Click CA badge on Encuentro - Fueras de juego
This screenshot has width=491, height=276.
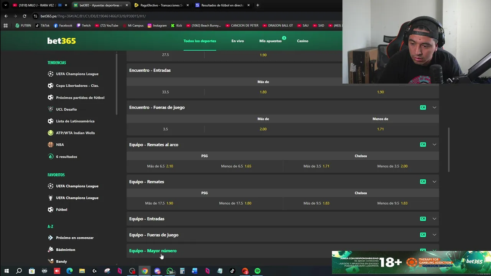(x=423, y=107)
